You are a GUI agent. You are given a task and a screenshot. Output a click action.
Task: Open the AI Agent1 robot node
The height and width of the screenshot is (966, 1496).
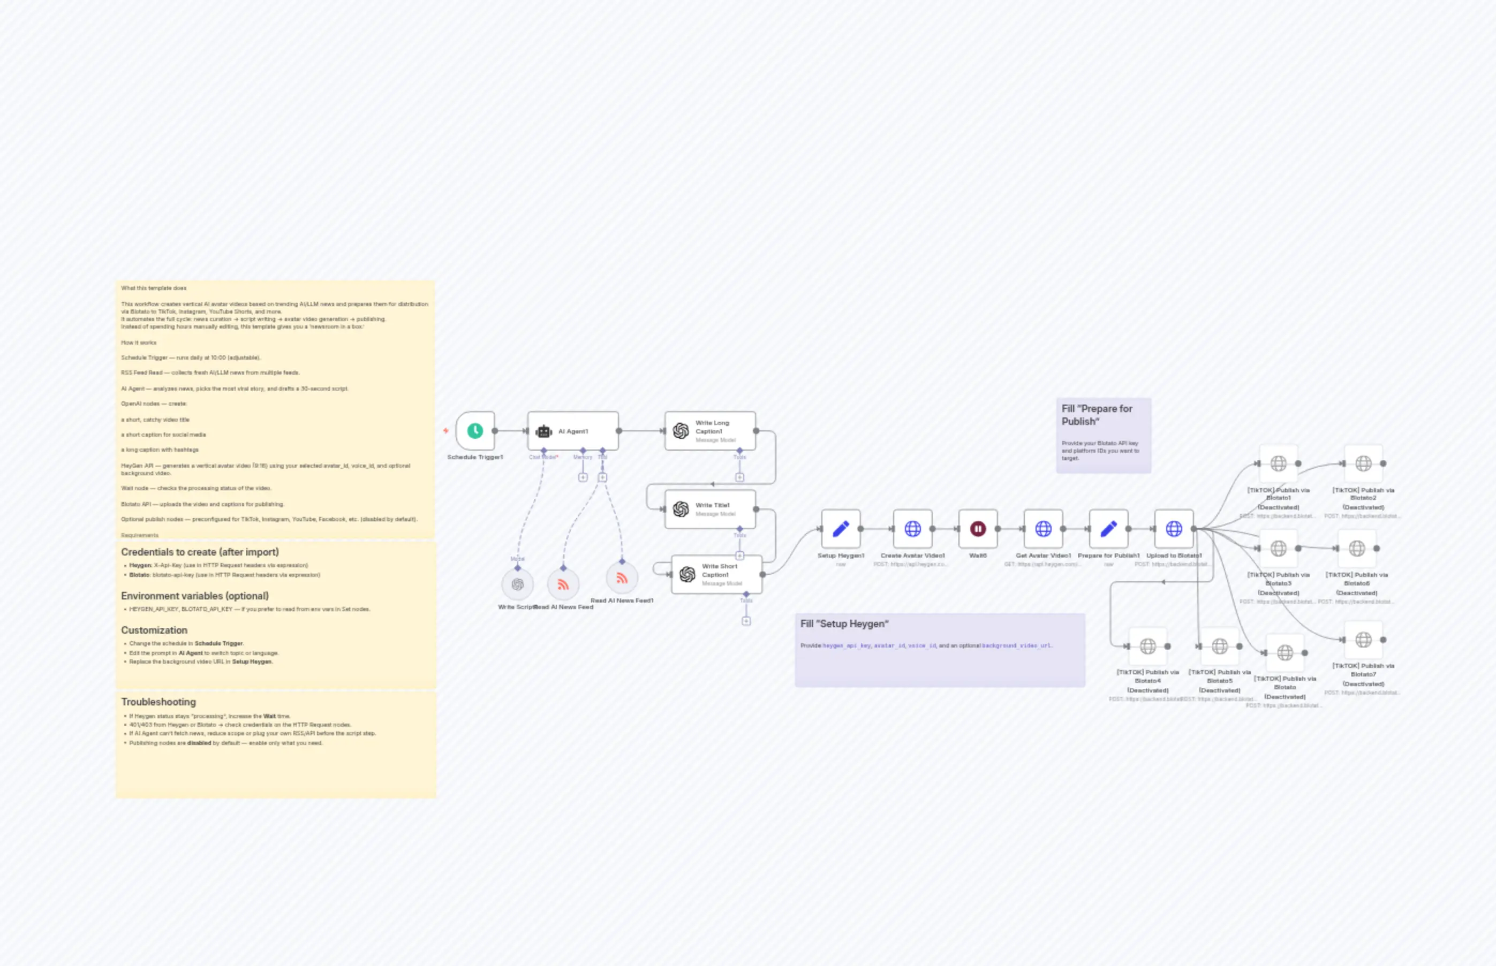coord(543,431)
